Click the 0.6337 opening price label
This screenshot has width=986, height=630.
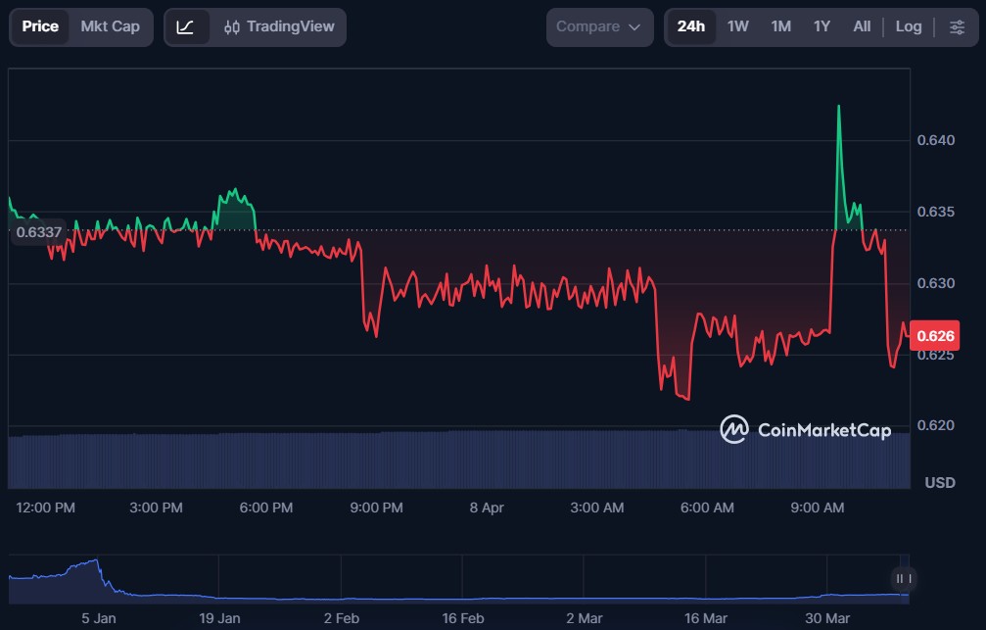coord(39,232)
